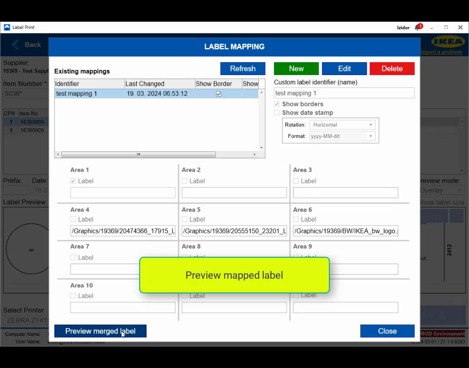Check the Area 10 Label checkbox
Viewport: 469px width, 368px height.
point(73,296)
